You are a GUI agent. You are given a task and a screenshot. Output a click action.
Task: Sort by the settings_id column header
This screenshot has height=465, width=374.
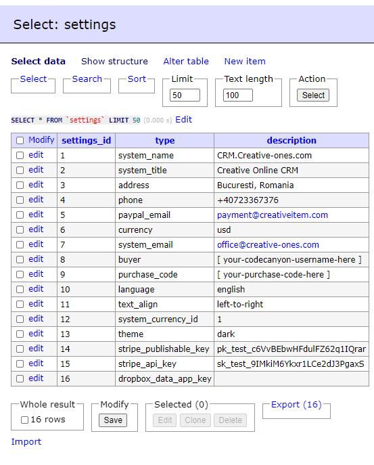[x=87, y=140]
